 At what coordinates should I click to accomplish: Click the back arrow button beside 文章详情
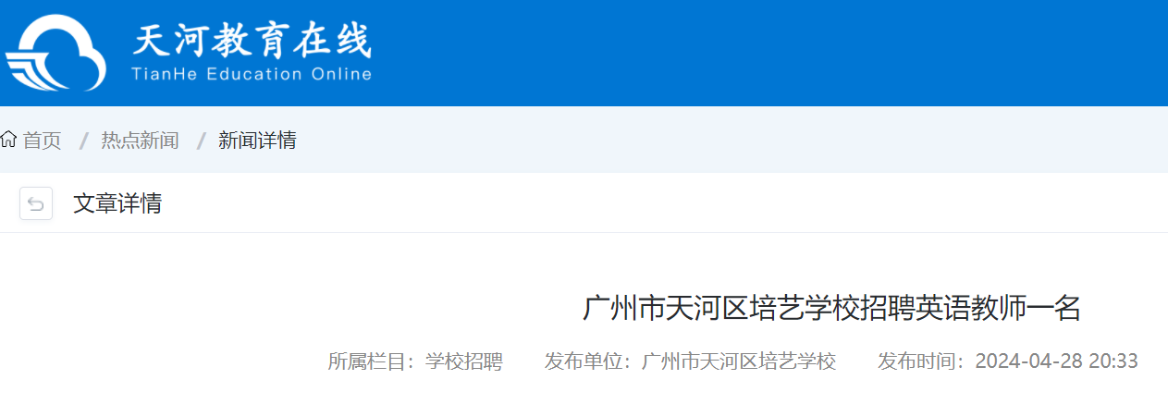[x=36, y=203]
